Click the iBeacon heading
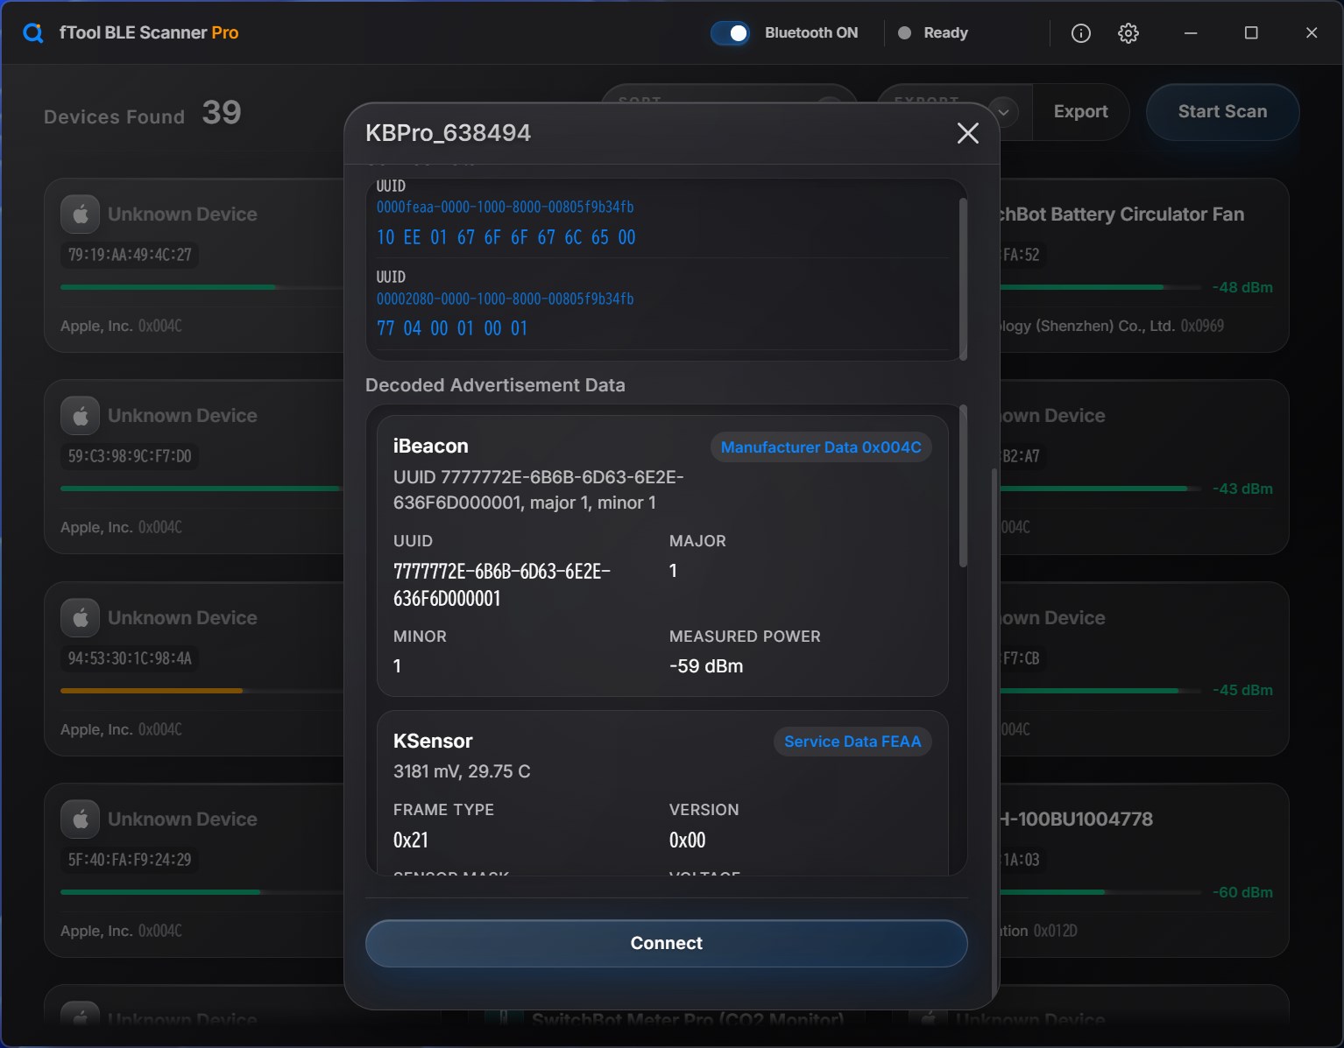The width and height of the screenshot is (1344, 1048). (x=431, y=446)
